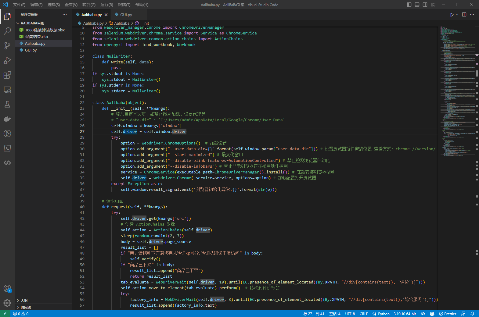Split the editor to the right

point(464,15)
